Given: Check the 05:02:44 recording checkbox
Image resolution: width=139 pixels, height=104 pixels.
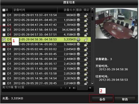Looking at the screenshot, I should pyautogui.click(x=4, y=49).
